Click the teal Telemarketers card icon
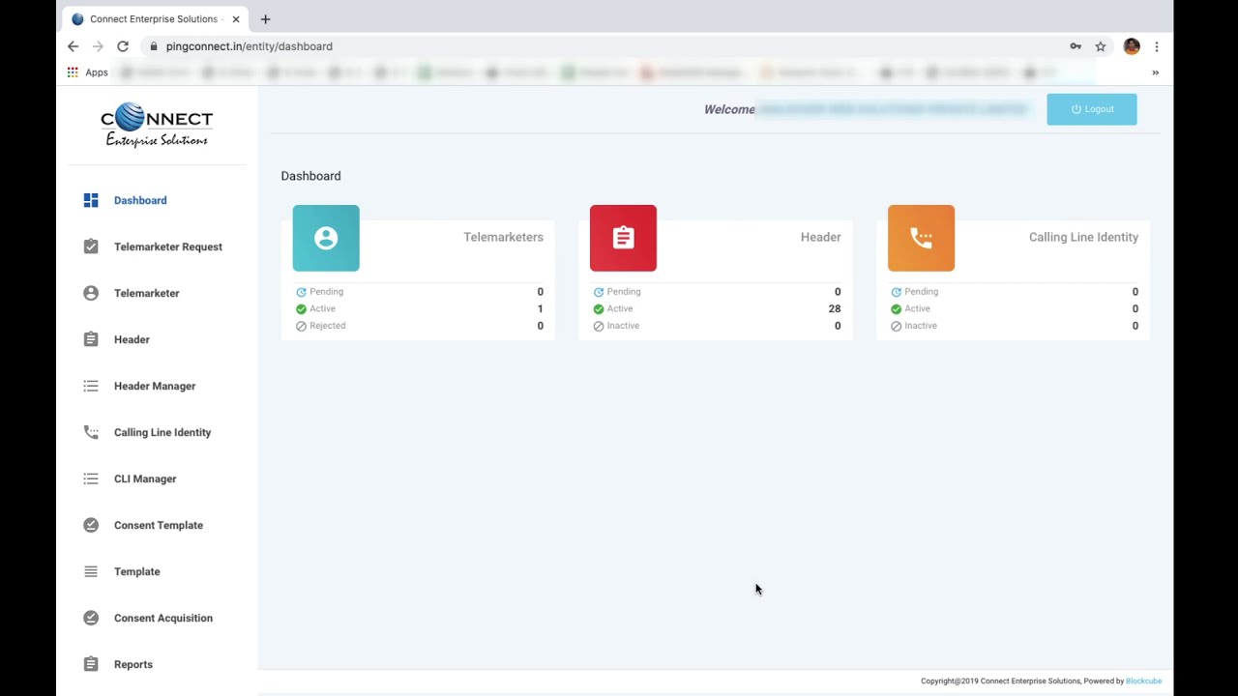1238x696 pixels. (x=326, y=238)
